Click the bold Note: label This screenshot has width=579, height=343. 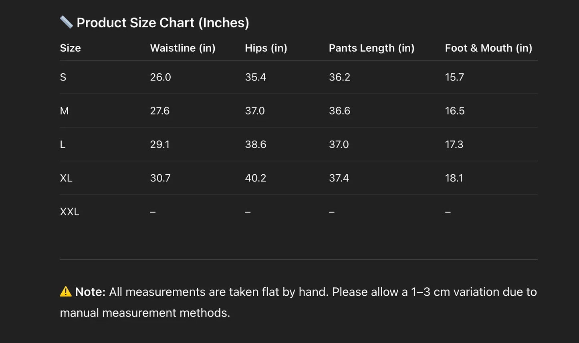90,292
